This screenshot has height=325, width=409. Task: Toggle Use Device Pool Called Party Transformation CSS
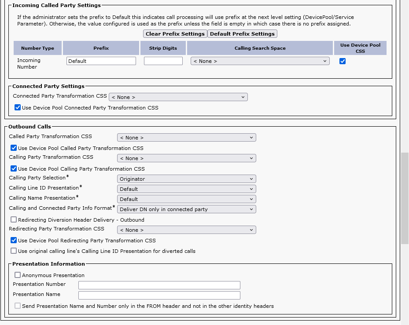(14, 148)
